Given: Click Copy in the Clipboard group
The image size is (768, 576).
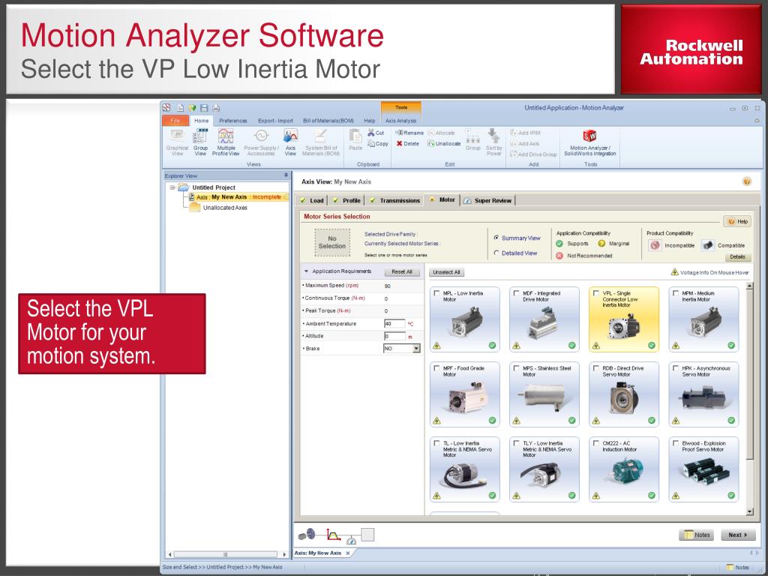Looking at the screenshot, I should [378, 143].
